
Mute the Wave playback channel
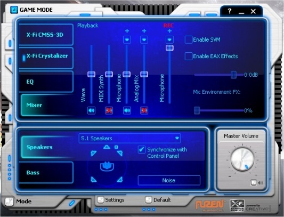[x=91, y=110]
